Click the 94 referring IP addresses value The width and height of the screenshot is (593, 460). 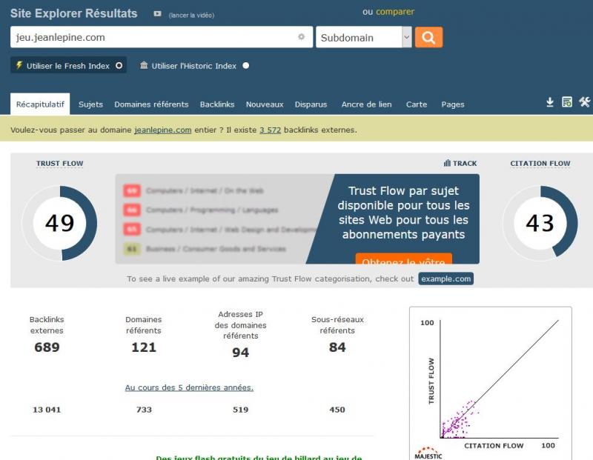(x=240, y=353)
